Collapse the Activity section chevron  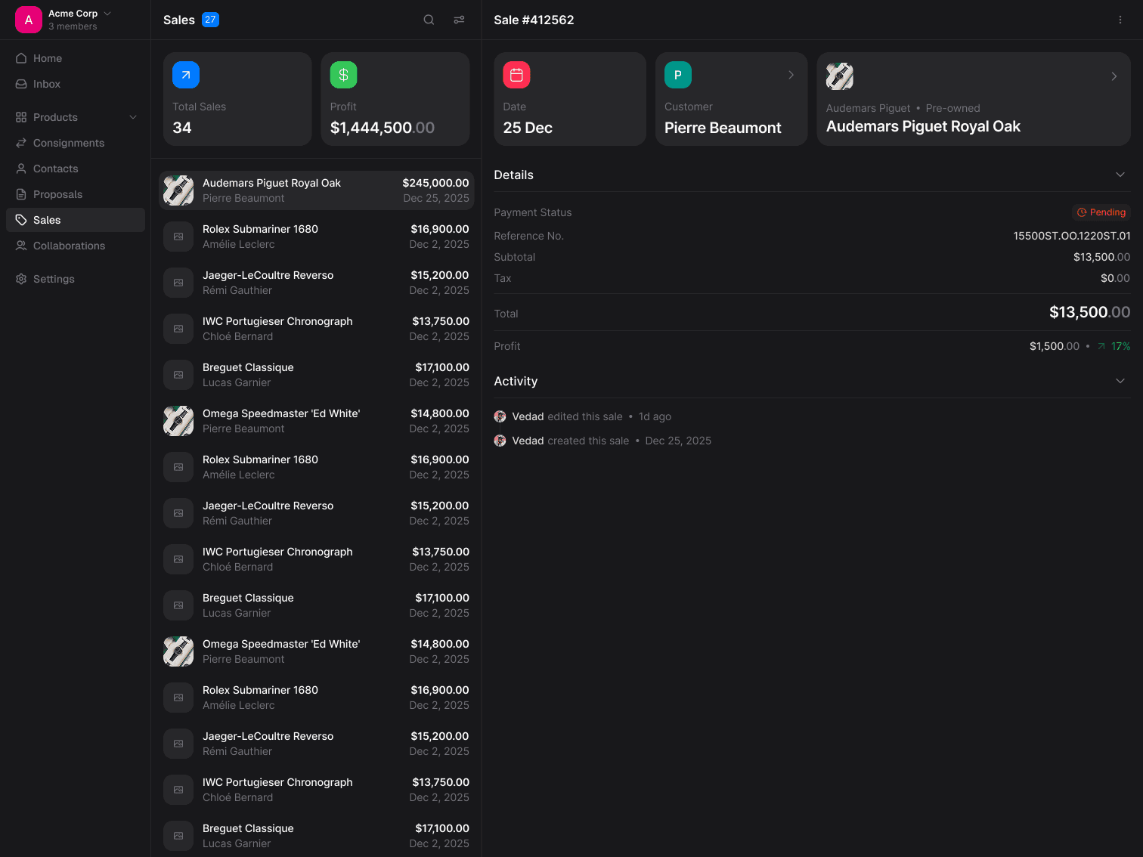click(1120, 381)
